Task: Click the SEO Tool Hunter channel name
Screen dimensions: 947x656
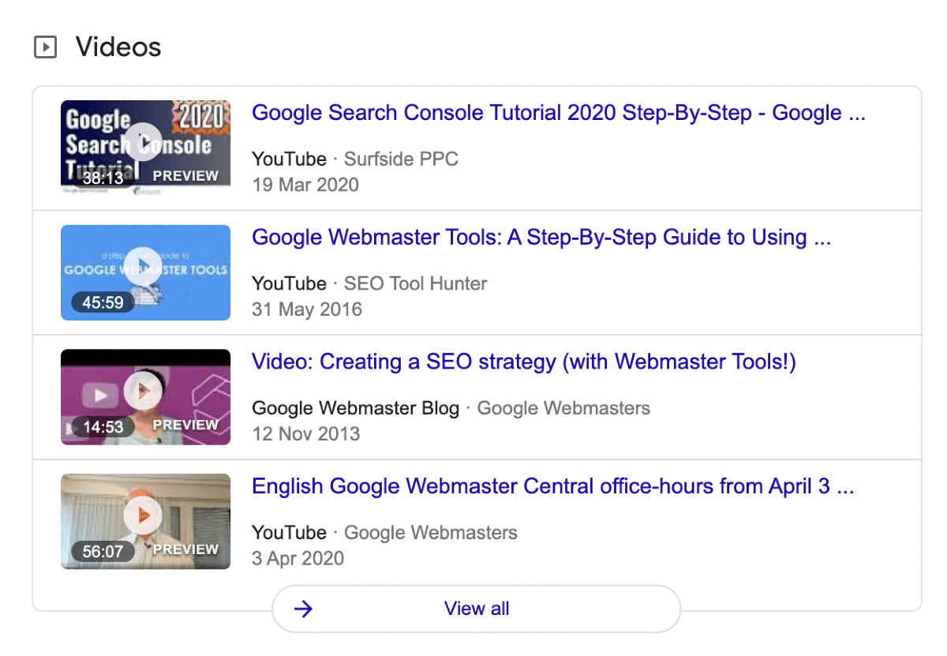Action: click(416, 283)
